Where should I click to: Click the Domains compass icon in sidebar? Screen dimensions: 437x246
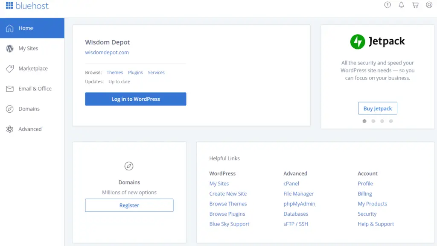coord(10,109)
